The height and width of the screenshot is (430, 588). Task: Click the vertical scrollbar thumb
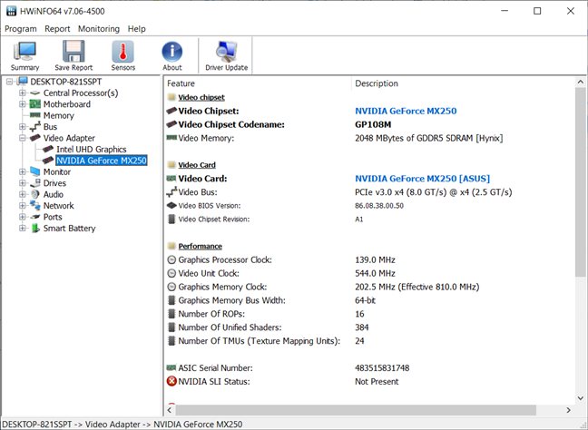[x=580, y=182]
